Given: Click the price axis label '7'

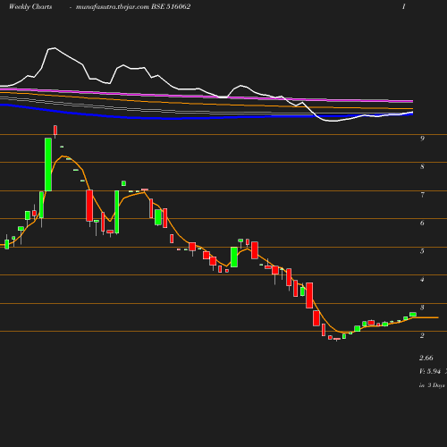Looking at the screenshot, I should tap(422, 195).
